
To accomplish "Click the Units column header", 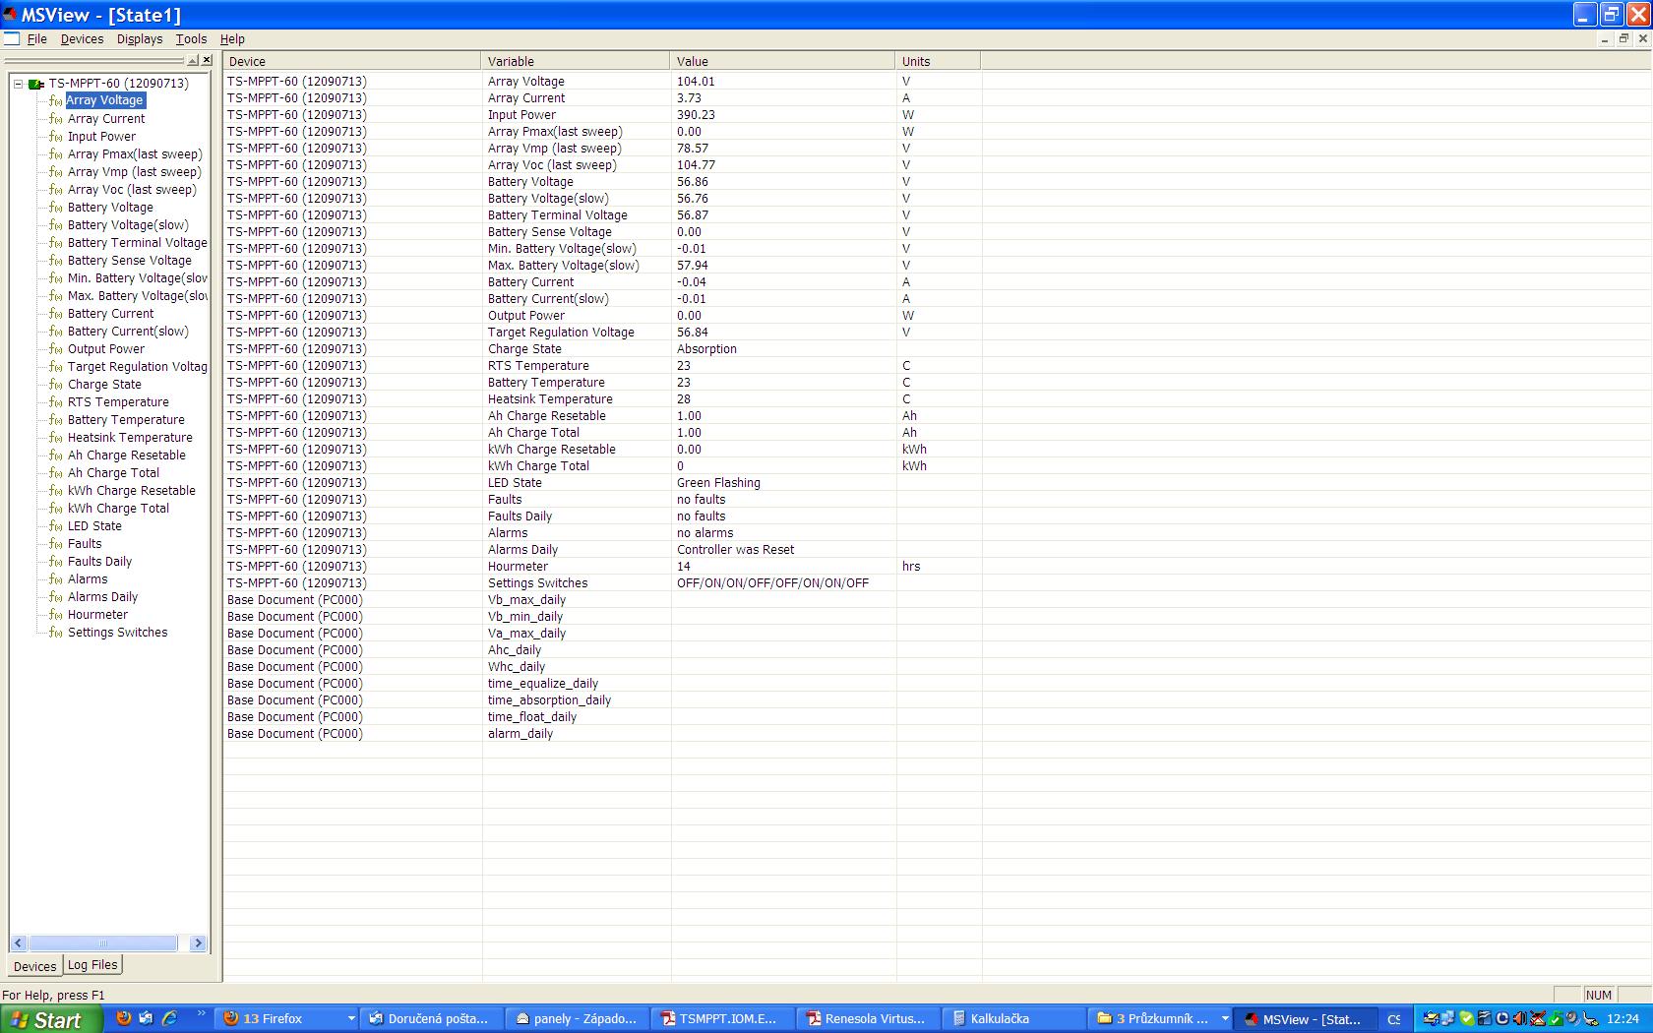I will [x=938, y=61].
